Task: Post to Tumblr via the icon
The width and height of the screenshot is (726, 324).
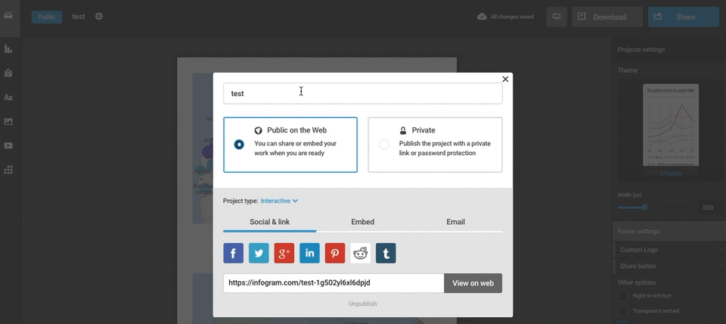Action: 386,254
